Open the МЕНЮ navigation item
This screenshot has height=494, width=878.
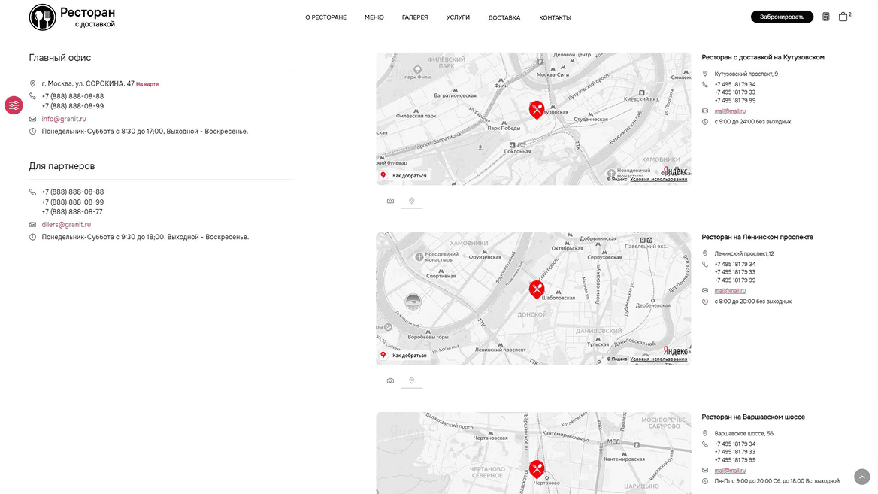(374, 17)
